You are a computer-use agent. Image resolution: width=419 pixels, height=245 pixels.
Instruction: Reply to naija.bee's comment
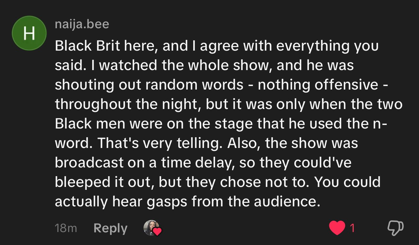coord(110,228)
